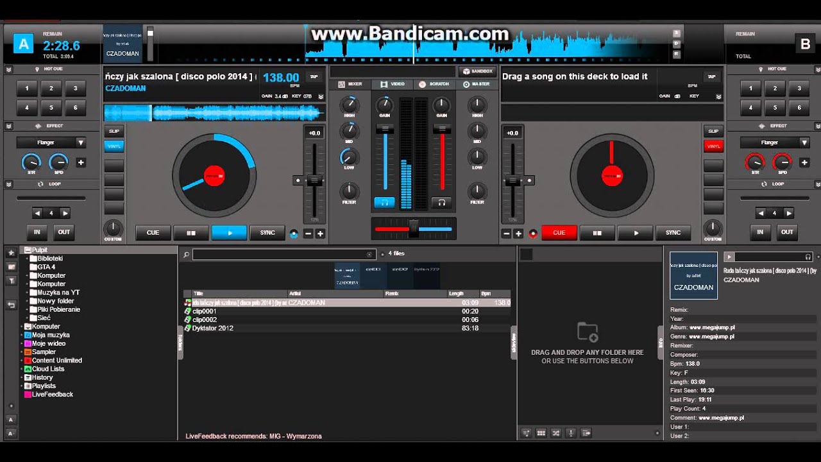Toggle shuffle in the sideview toolbar
821x462 pixels.
point(555,433)
